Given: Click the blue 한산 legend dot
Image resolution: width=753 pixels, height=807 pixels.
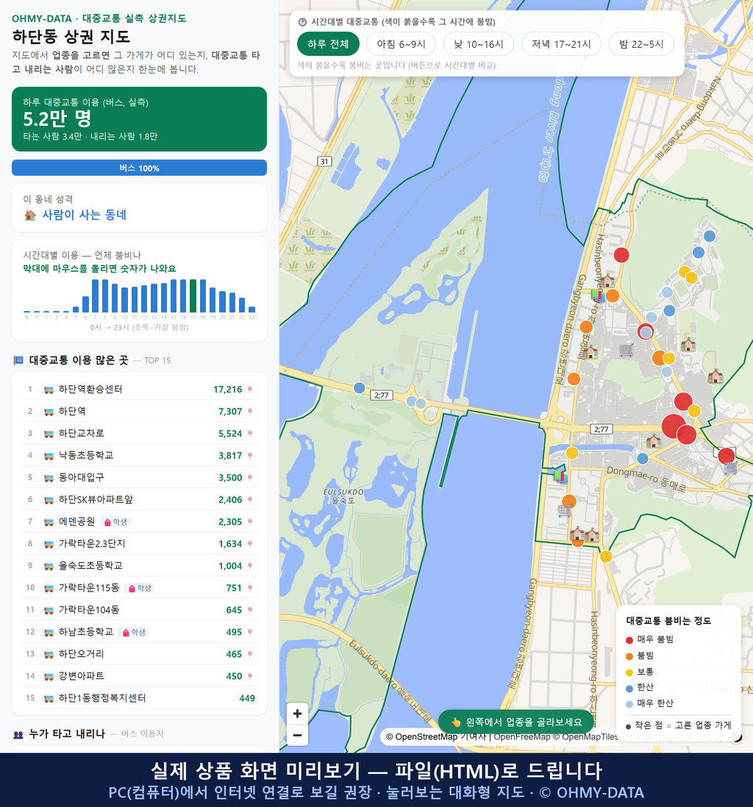Looking at the screenshot, I should (629, 688).
